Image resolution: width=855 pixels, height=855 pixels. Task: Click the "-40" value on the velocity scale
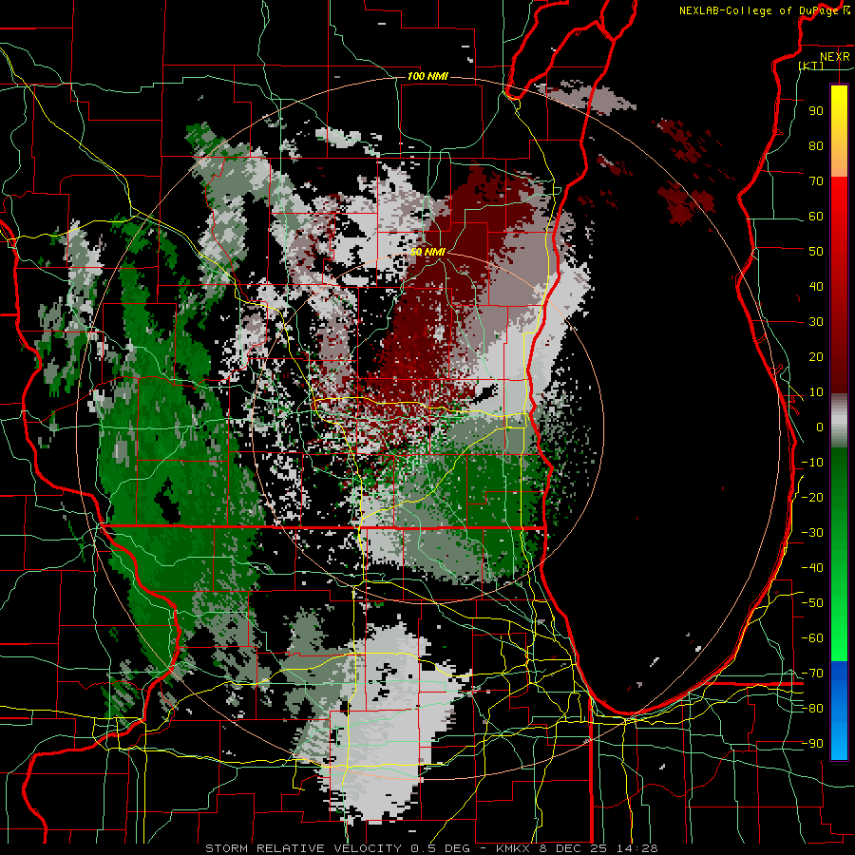coord(812,568)
